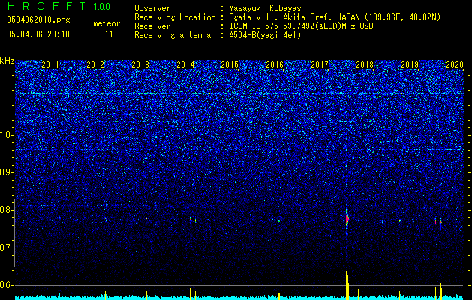Screen dimensions: 472x300
Task: Click the 2018 time marker
Action: [365, 64]
